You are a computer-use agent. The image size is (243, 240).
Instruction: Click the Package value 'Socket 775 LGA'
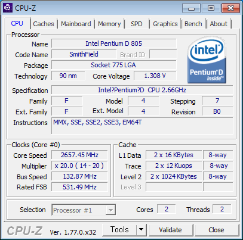(114, 65)
